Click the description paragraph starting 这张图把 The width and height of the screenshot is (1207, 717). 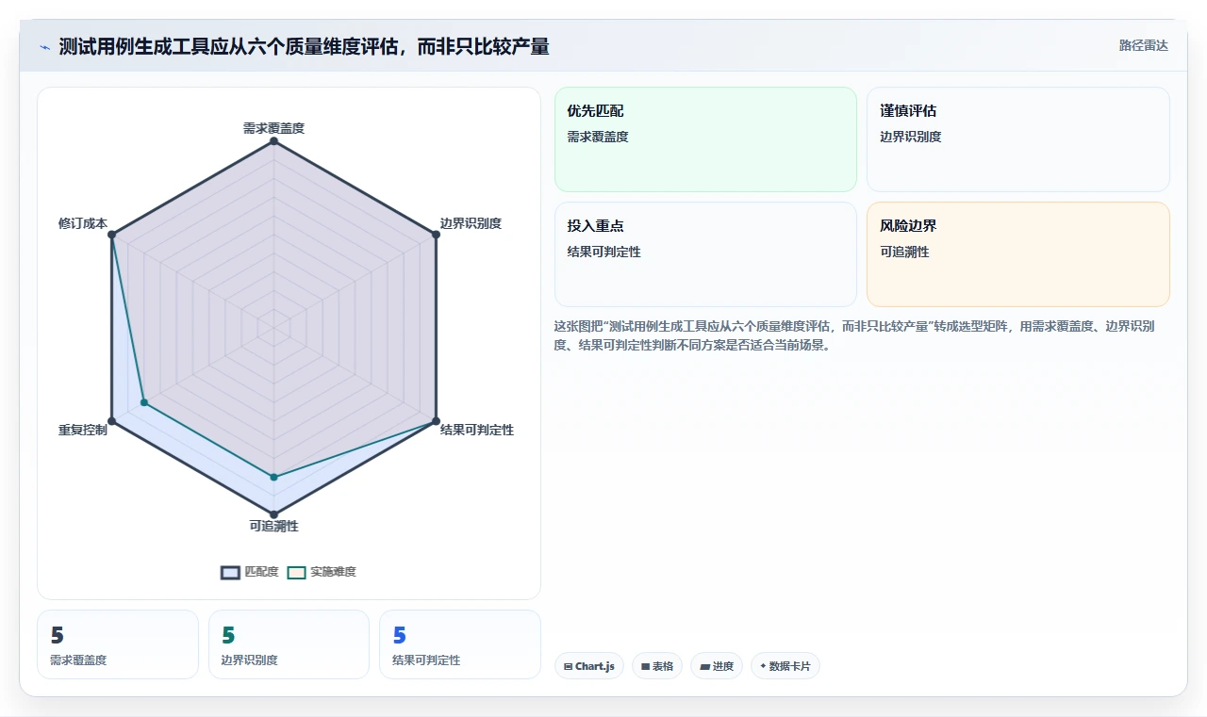(x=854, y=335)
